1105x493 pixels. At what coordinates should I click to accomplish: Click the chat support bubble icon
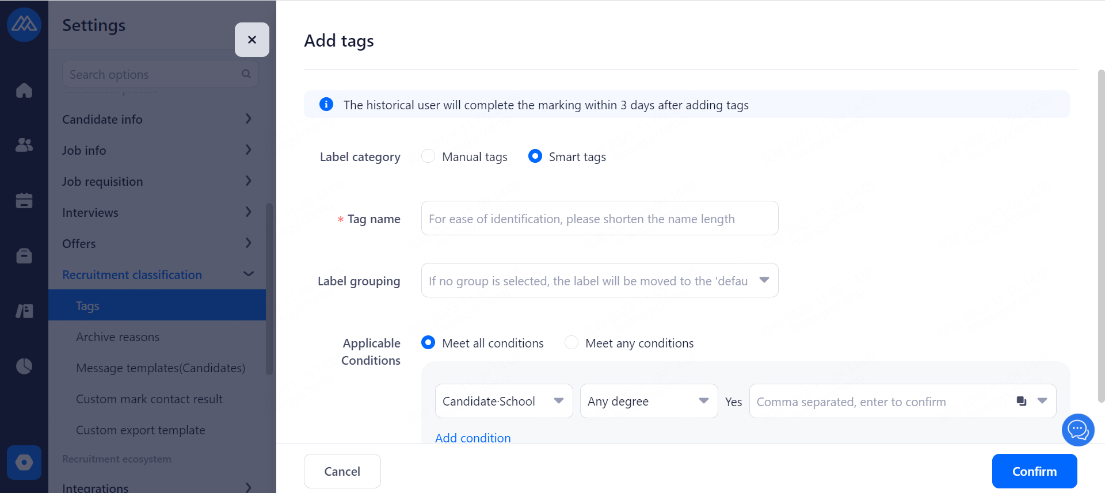(x=1077, y=430)
